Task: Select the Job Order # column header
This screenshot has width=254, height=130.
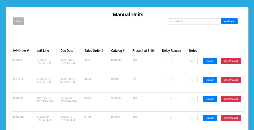Action: (x=21, y=50)
